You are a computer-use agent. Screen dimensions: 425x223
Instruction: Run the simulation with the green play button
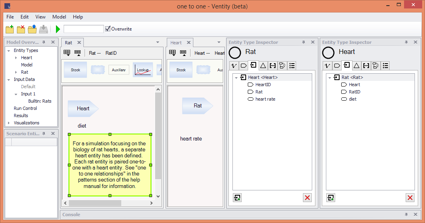[x=58, y=29]
